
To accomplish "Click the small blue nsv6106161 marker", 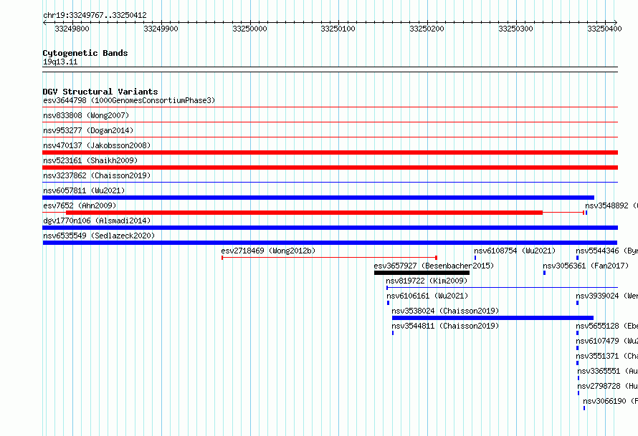I will pyautogui.click(x=388, y=303).
